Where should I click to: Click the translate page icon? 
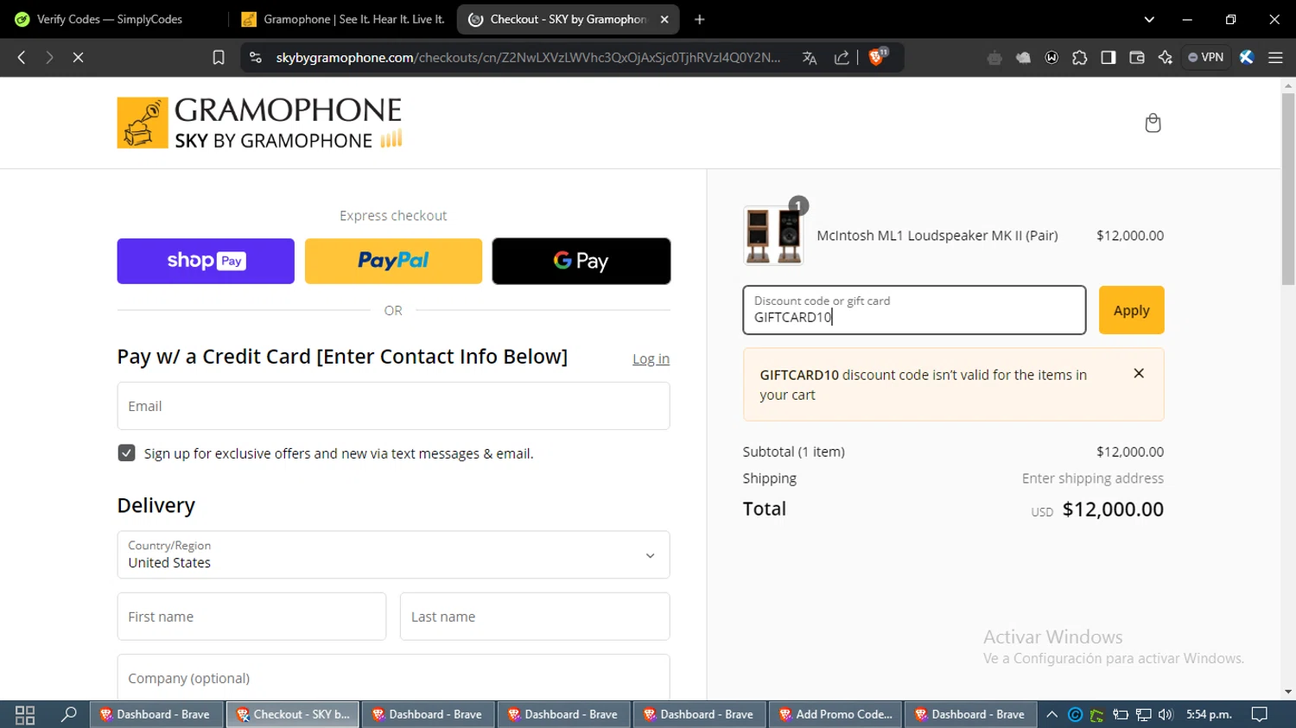pos(810,58)
